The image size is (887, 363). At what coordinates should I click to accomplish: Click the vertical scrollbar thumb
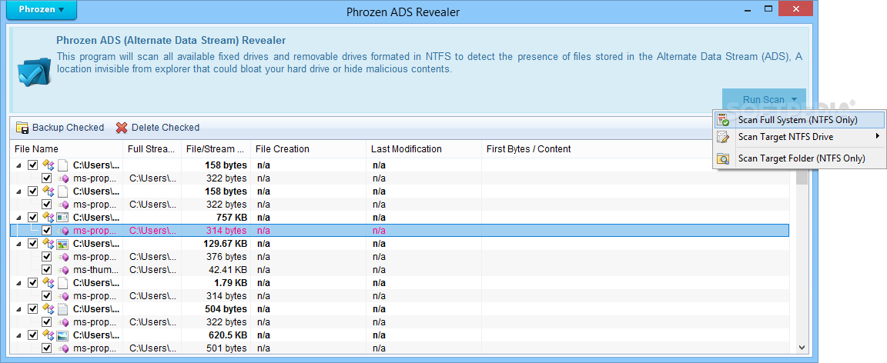tap(802, 176)
